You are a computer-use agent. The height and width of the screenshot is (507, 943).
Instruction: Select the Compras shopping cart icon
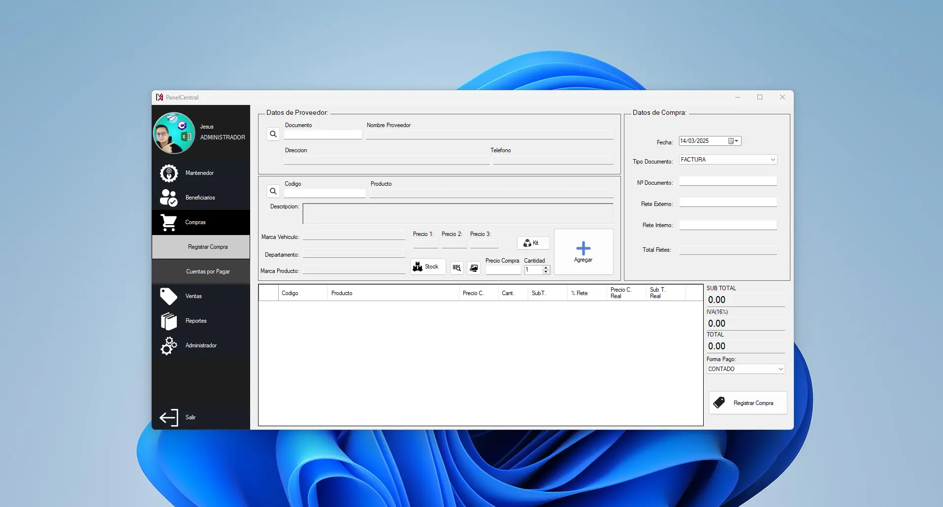[x=168, y=222]
